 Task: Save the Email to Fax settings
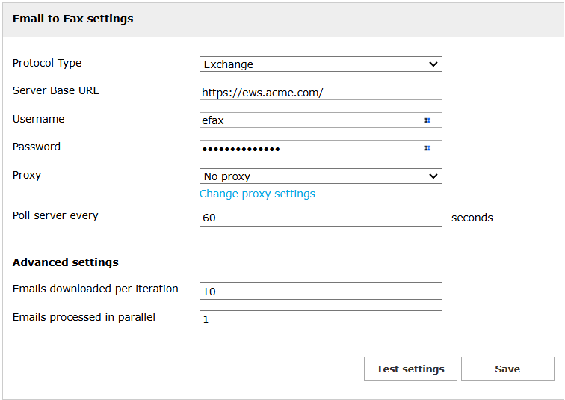click(x=507, y=369)
